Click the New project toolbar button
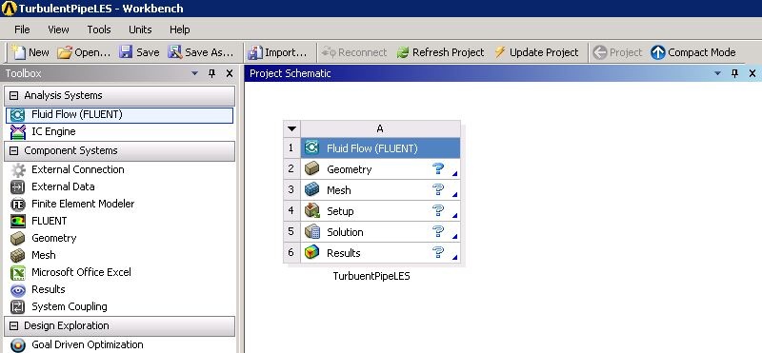 point(30,52)
